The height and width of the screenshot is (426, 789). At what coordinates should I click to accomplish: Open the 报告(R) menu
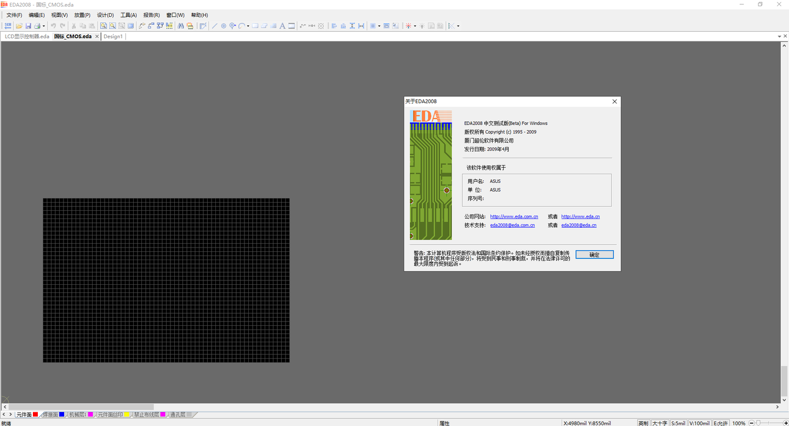pyautogui.click(x=152, y=15)
